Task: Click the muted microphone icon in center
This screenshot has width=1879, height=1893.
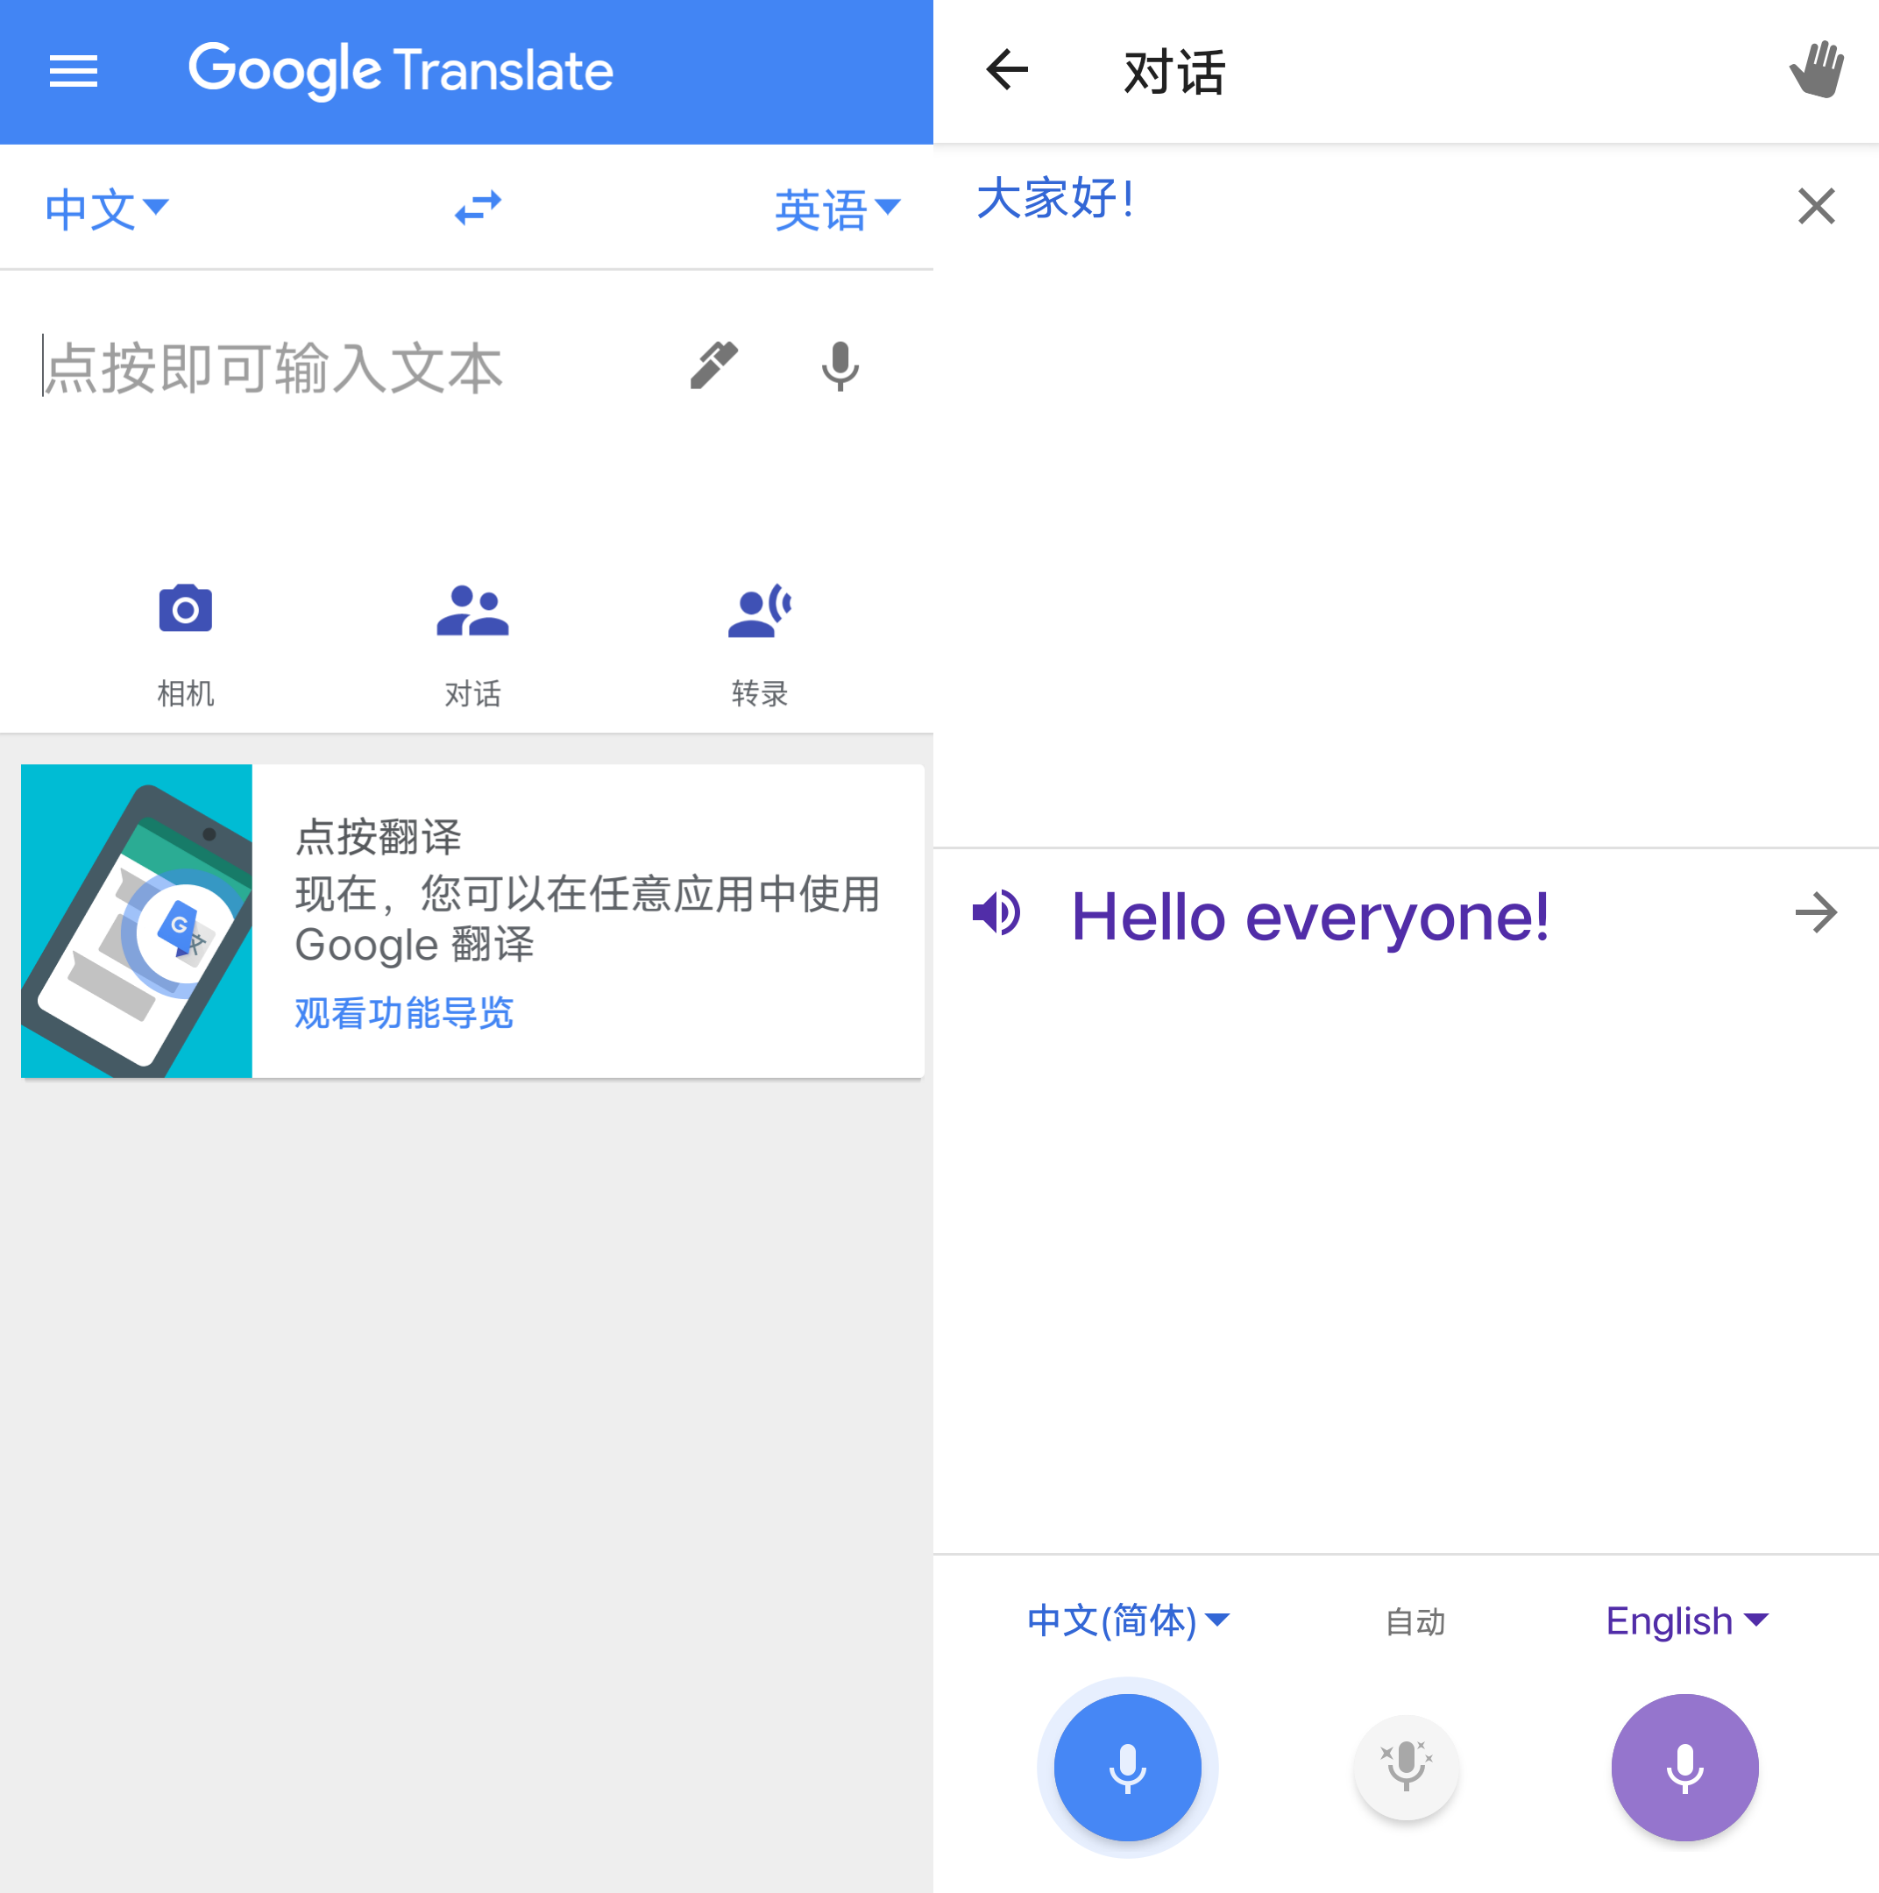Action: pyautogui.click(x=1409, y=1766)
